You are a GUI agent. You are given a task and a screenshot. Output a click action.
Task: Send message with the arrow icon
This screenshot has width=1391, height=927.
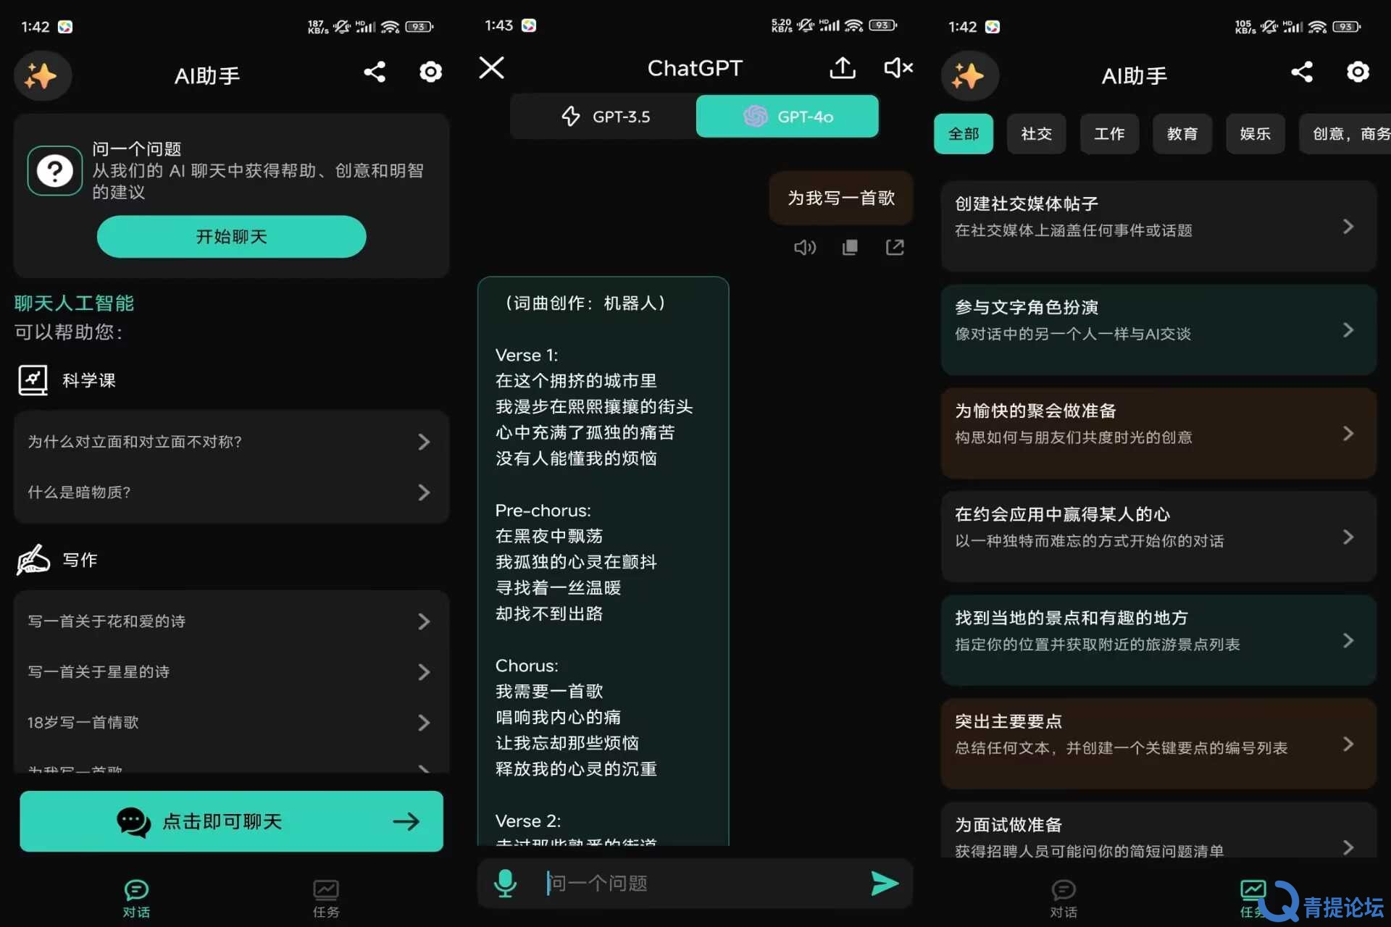click(884, 884)
